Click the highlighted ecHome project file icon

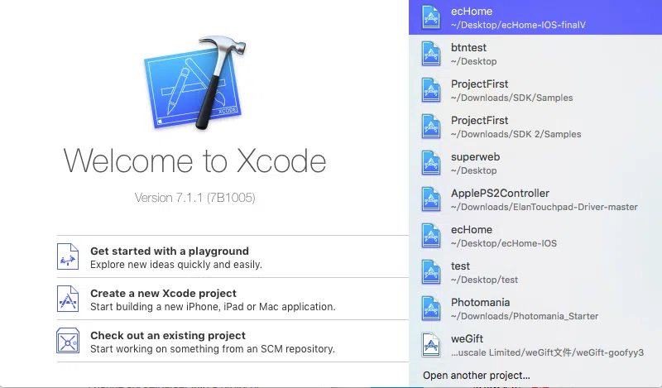pyautogui.click(x=430, y=17)
